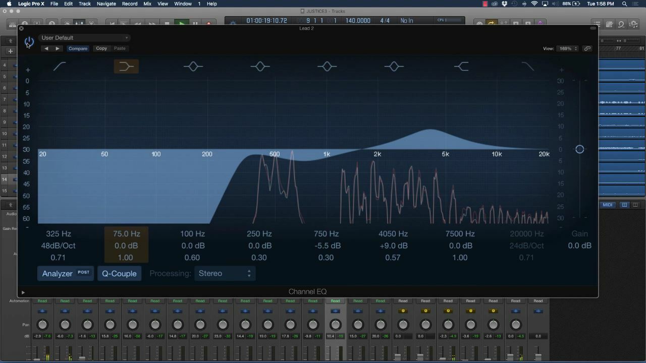Select the dimmed 24dB/Oct slope value
The height and width of the screenshot is (363, 646).
[526, 246]
